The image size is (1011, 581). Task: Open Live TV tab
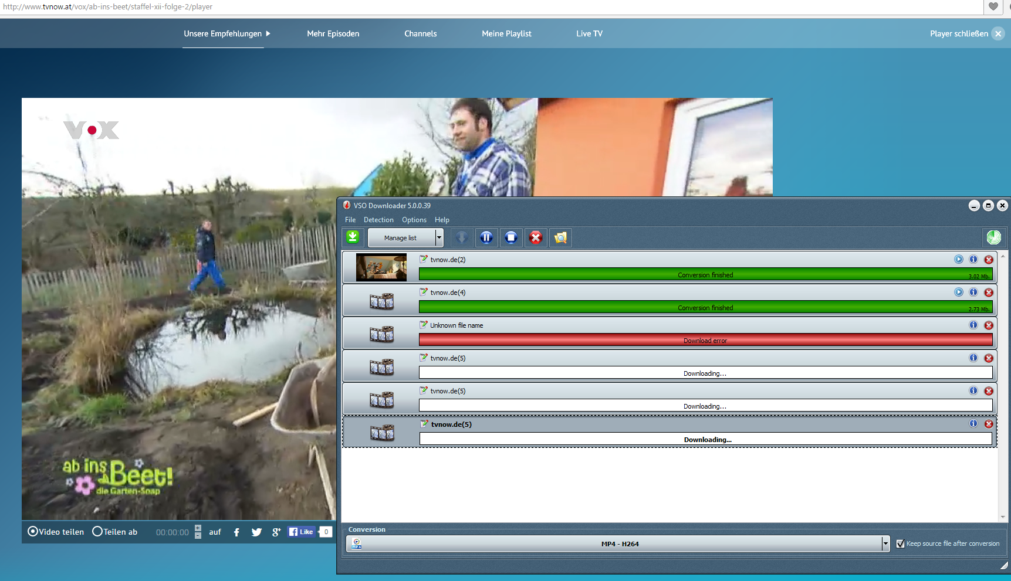pyautogui.click(x=589, y=33)
